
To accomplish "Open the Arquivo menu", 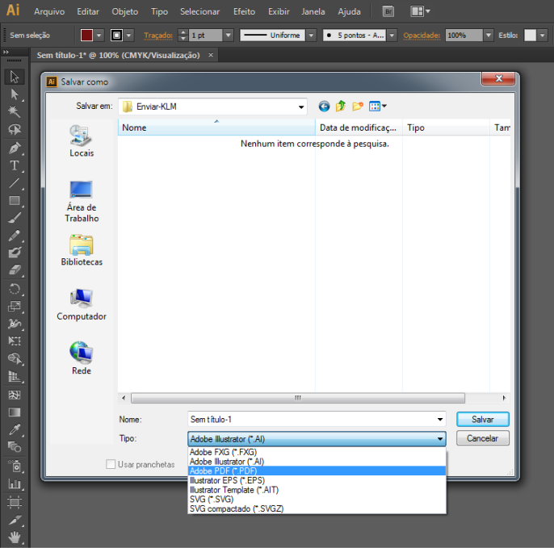I will pos(49,11).
